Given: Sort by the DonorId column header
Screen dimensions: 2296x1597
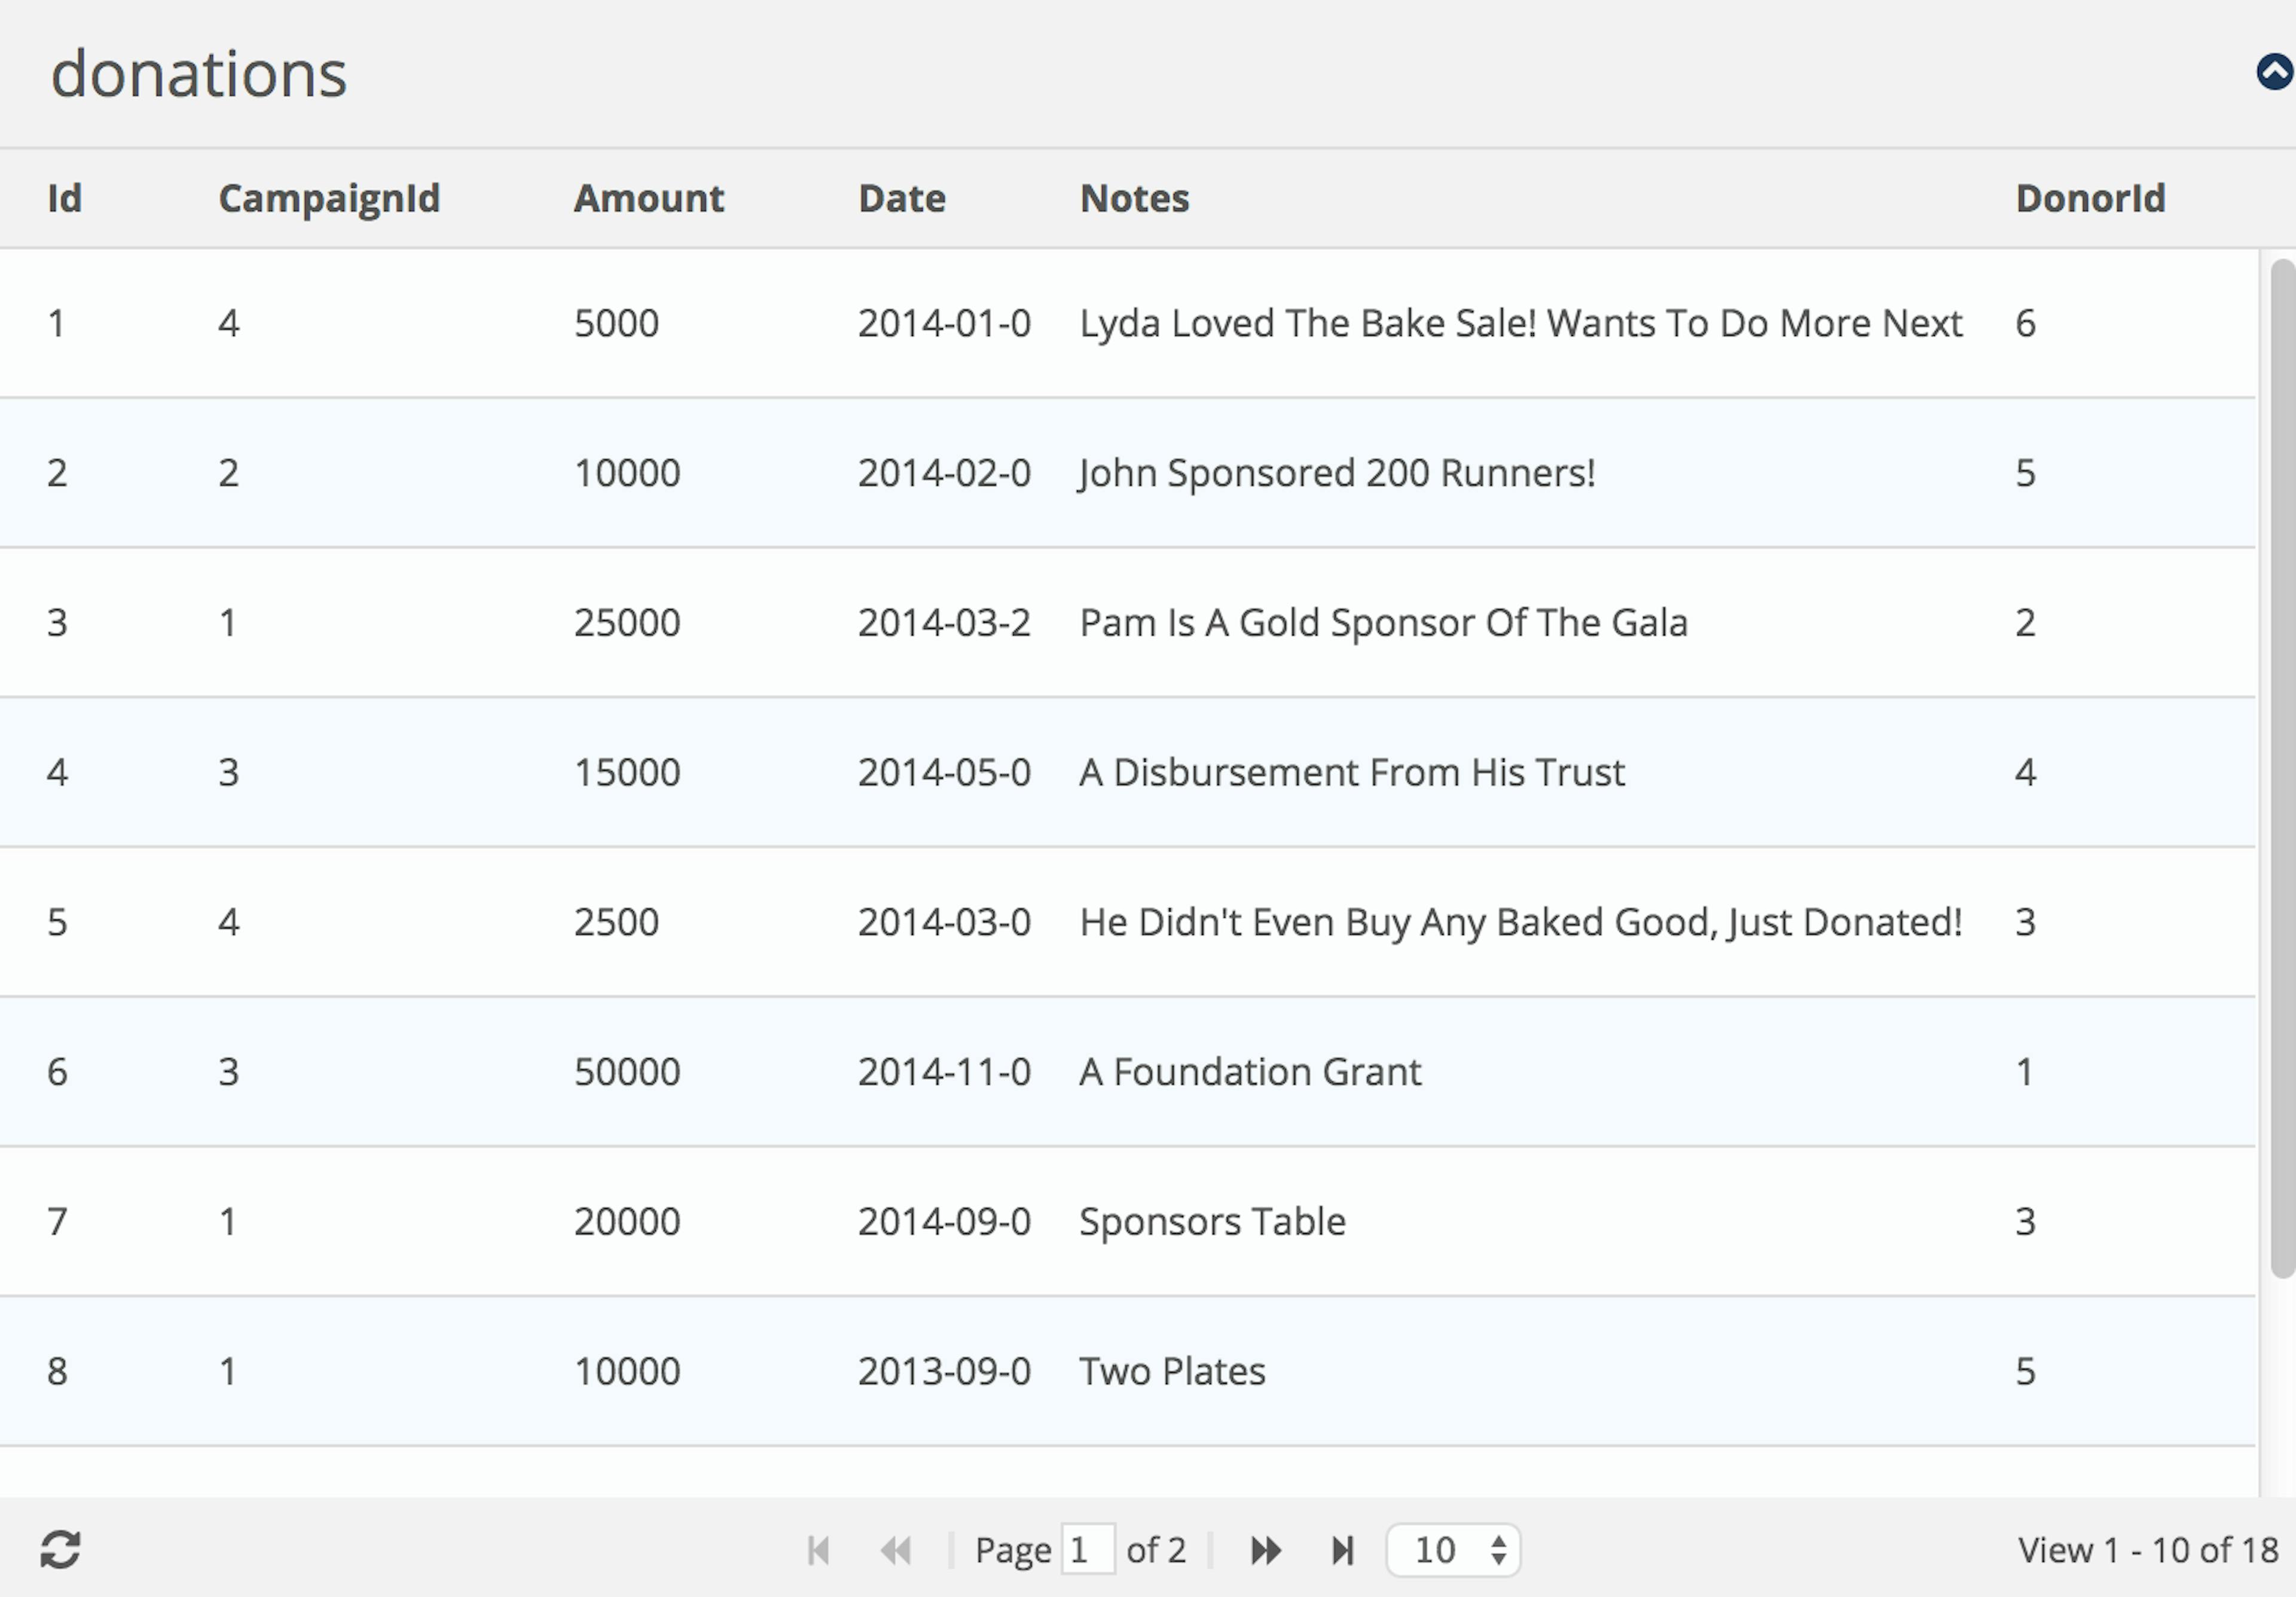Looking at the screenshot, I should (x=2091, y=198).
